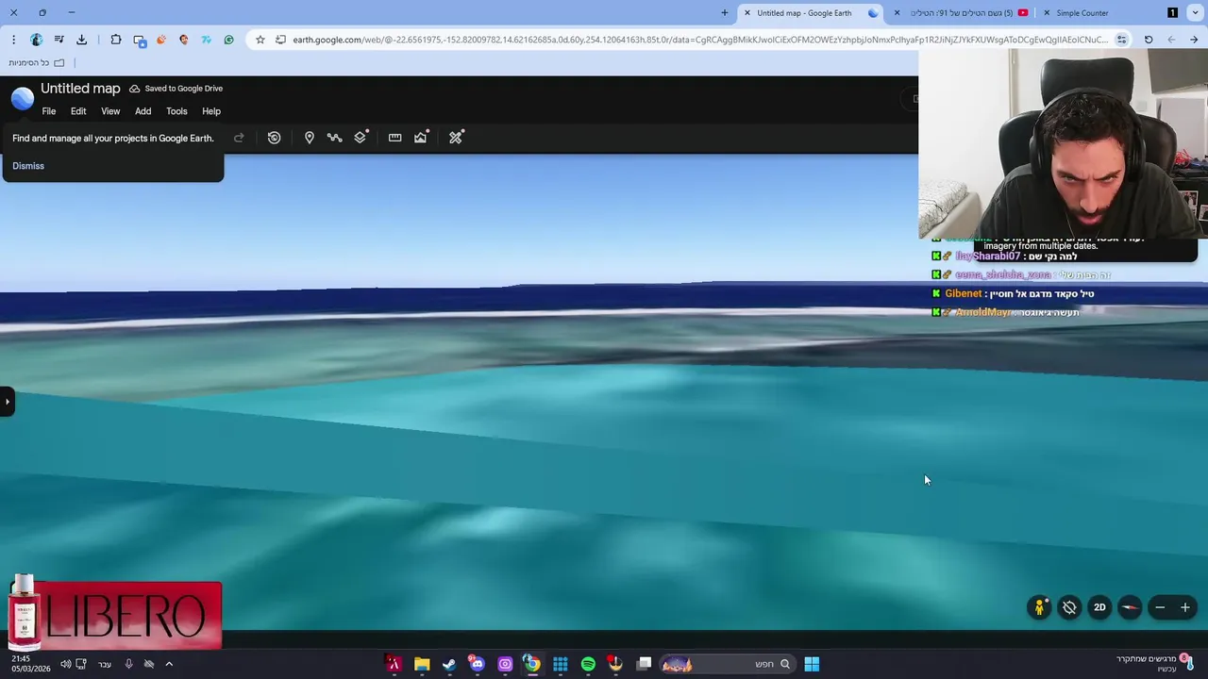Open the map layers tool
The image size is (1208, 679).
(361, 138)
